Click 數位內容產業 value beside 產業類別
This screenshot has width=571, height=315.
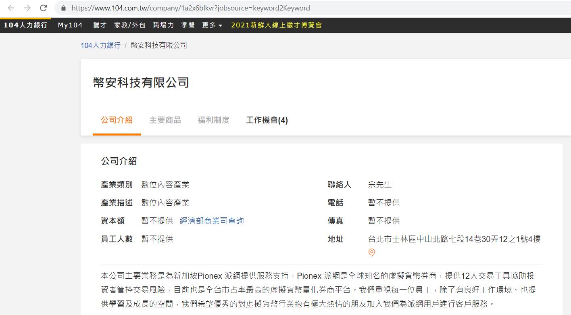[165, 185]
